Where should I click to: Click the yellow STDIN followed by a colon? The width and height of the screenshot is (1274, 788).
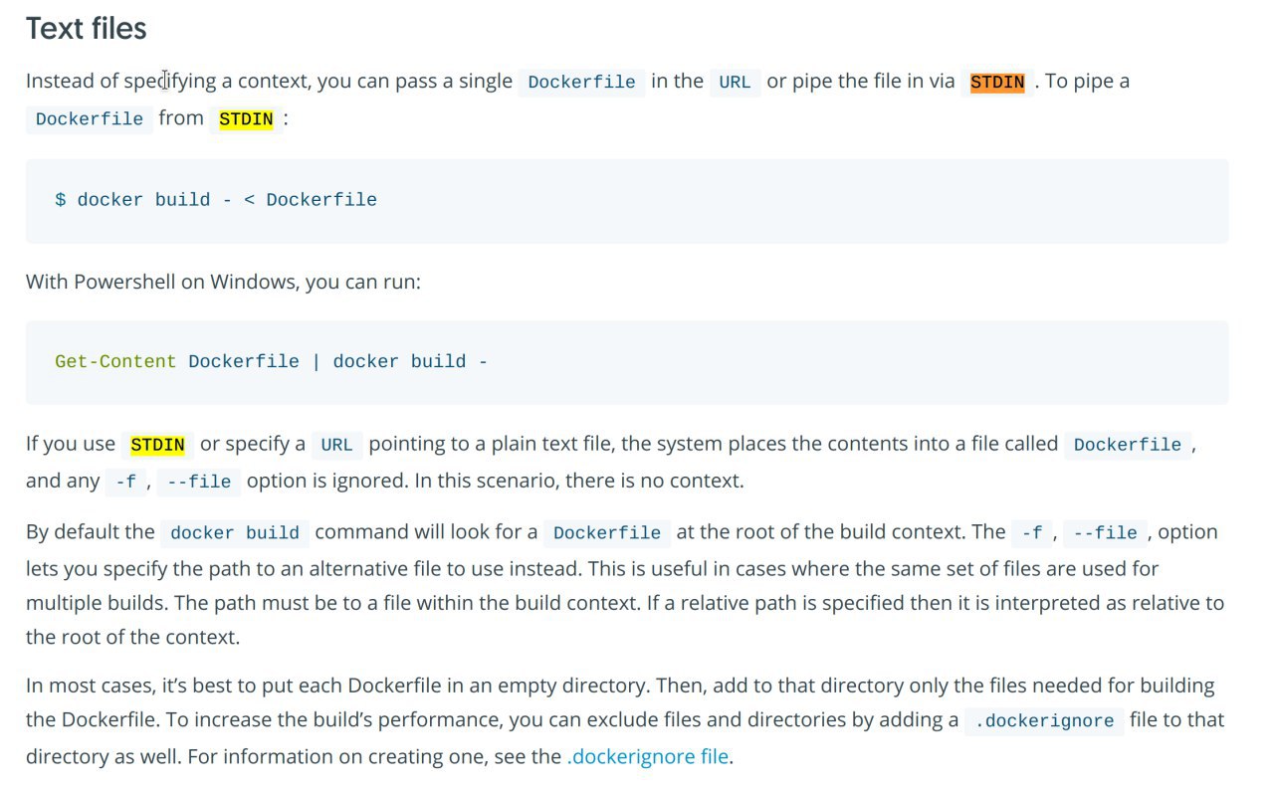click(246, 118)
